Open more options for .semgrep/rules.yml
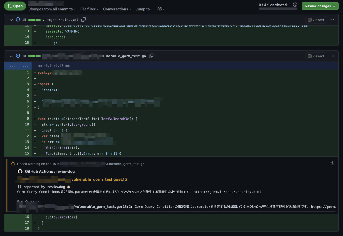The image size is (343, 236). click(x=332, y=20)
